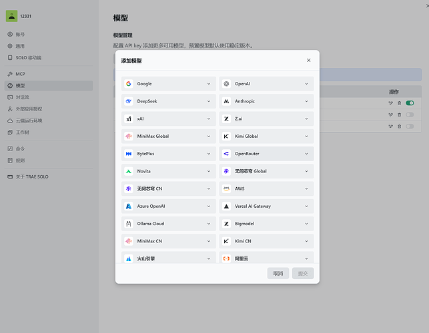Open the 外部应用授权 section
This screenshot has width=429, height=333.
[x=49, y=109]
